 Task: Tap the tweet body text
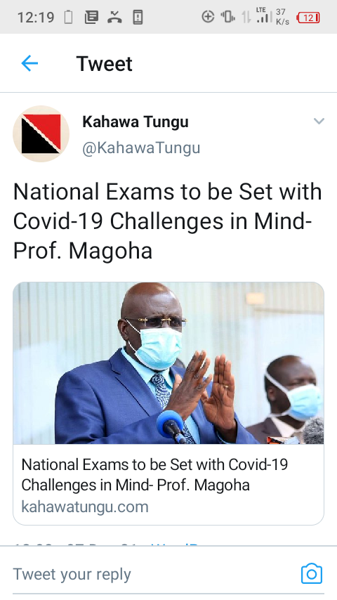point(168,221)
